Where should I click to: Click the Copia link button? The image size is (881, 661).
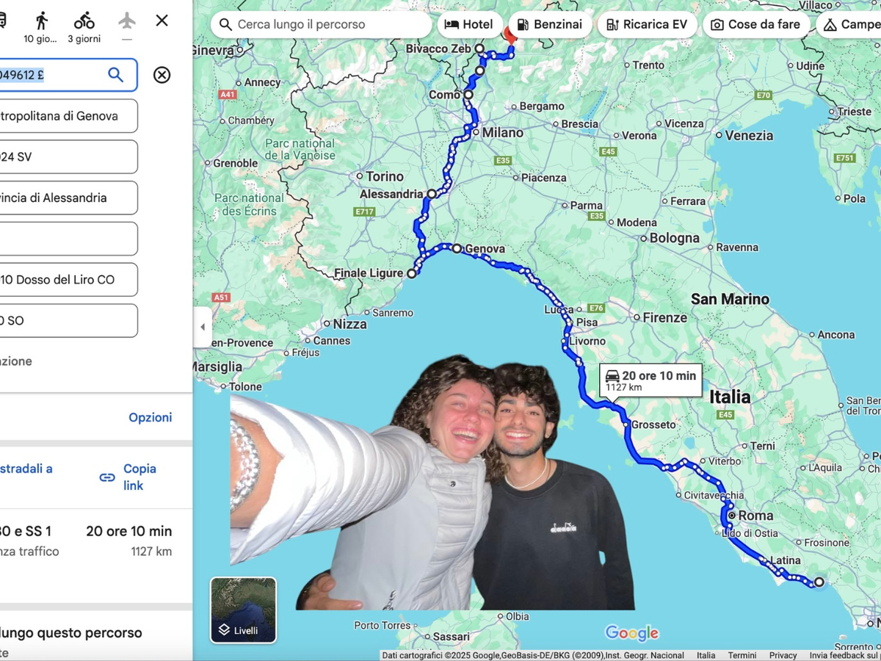[139, 477]
